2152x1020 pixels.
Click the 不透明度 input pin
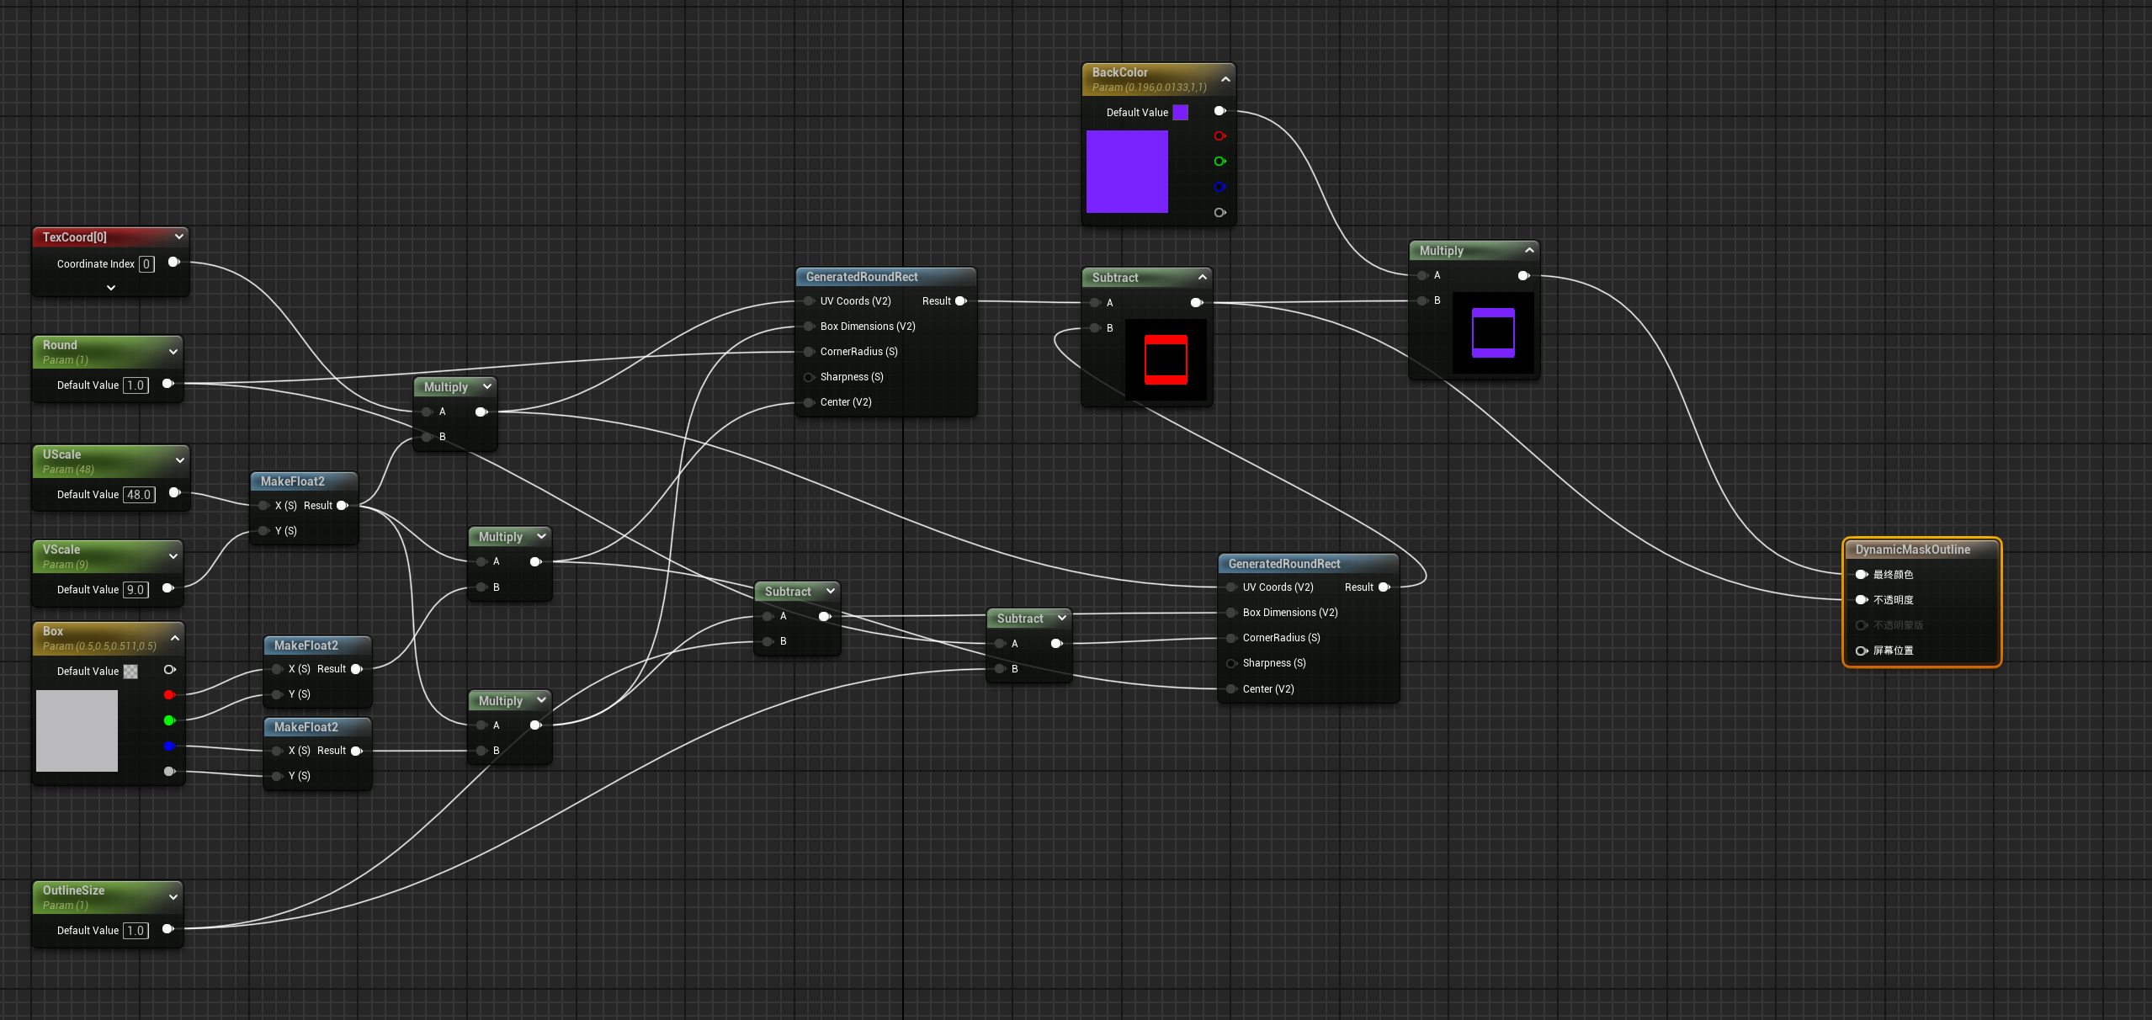coord(1862,600)
